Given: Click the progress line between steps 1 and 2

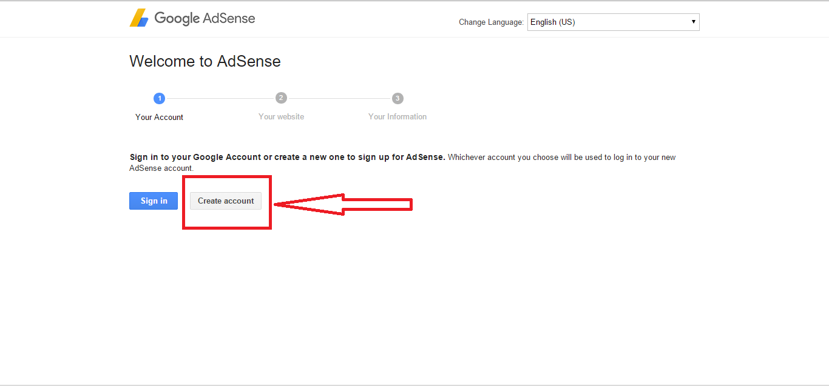Looking at the screenshot, I should click(220, 98).
